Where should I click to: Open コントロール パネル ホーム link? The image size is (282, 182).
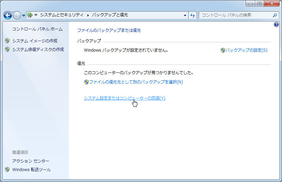coord(37,29)
